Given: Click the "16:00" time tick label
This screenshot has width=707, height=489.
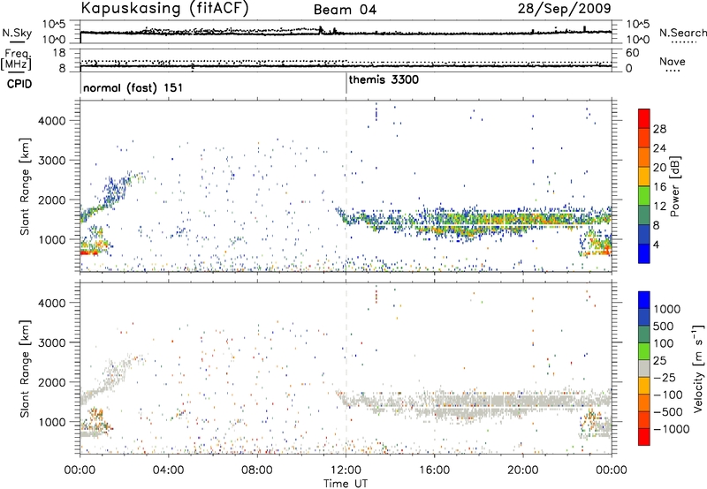Looking at the screenshot, I should click(434, 470).
